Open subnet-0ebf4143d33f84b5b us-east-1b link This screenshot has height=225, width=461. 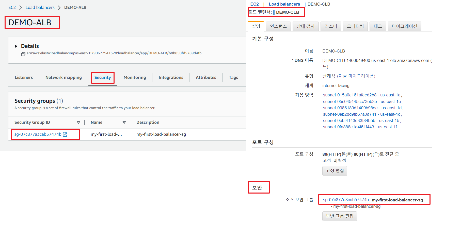(361, 120)
